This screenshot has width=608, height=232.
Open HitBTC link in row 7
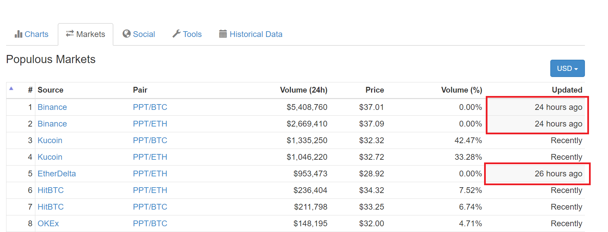[51, 207]
